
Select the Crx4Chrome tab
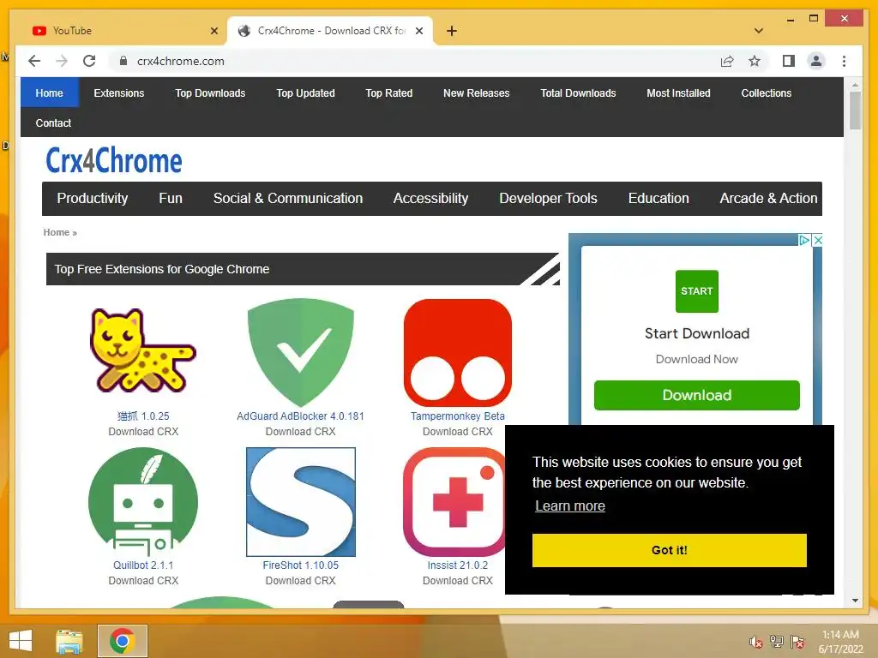tap(330, 31)
